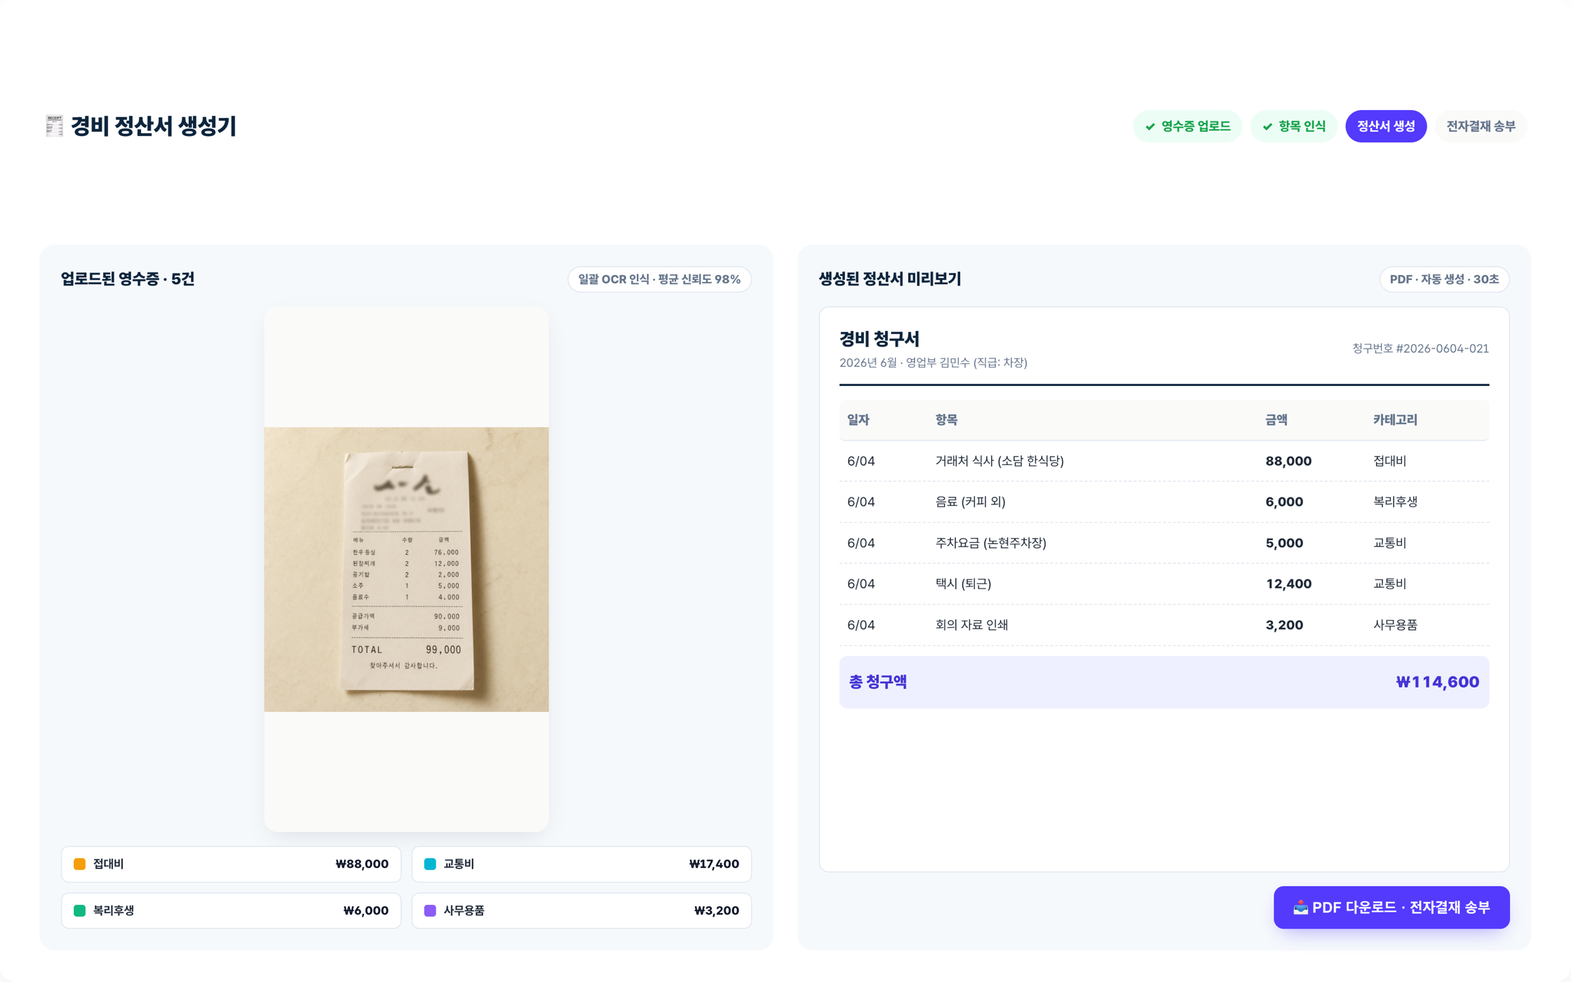Select the 택시 (퇴근) row item
Screen dimensions: 1571x982
tap(963, 584)
